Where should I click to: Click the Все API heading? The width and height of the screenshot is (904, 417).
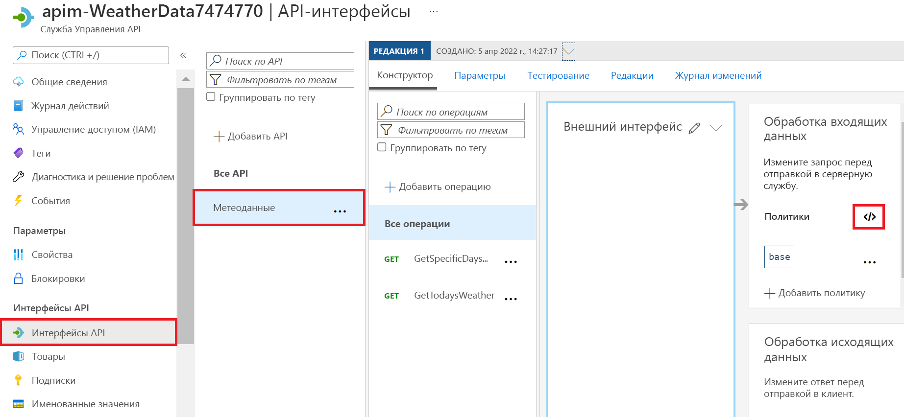(x=231, y=173)
